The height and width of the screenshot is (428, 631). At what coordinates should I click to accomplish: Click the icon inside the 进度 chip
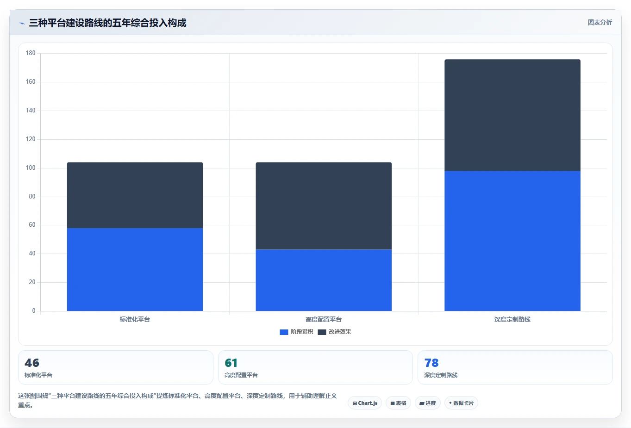[x=422, y=403]
